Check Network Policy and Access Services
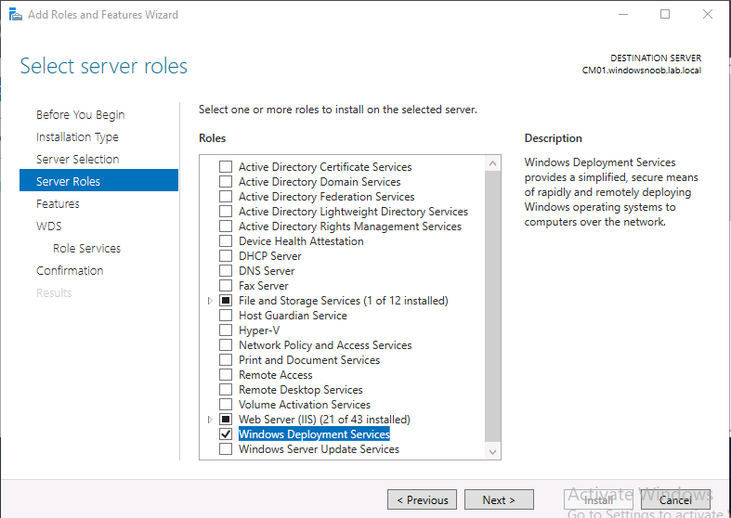The image size is (731, 518). pyautogui.click(x=226, y=345)
